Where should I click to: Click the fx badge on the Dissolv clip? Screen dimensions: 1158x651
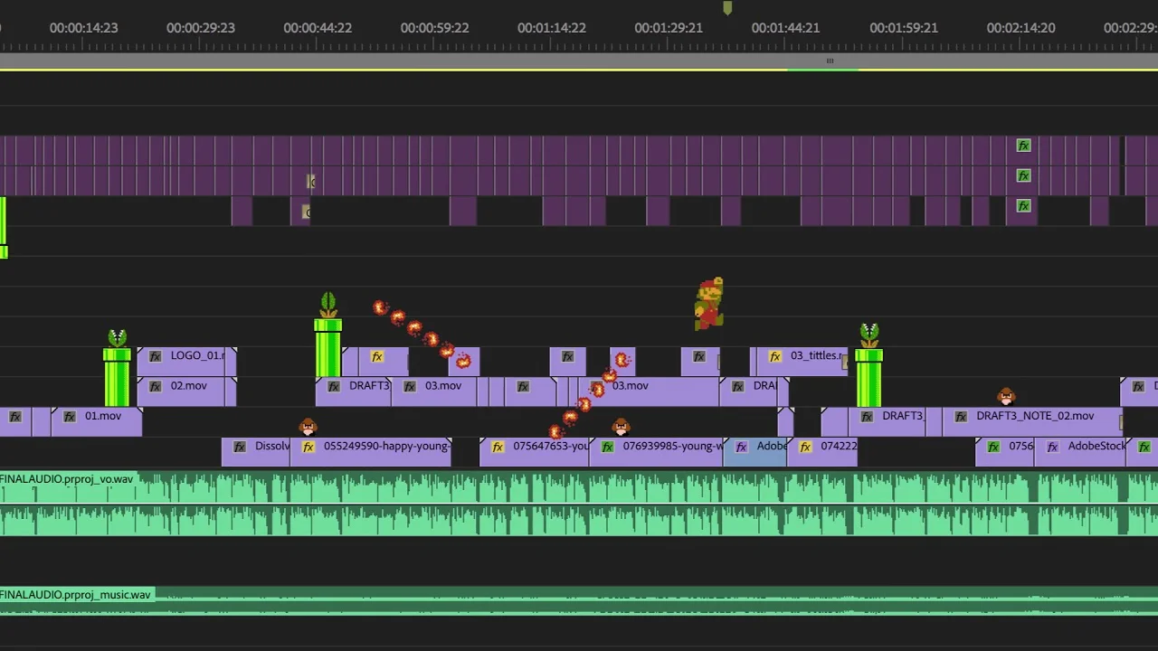pyautogui.click(x=240, y=447)
